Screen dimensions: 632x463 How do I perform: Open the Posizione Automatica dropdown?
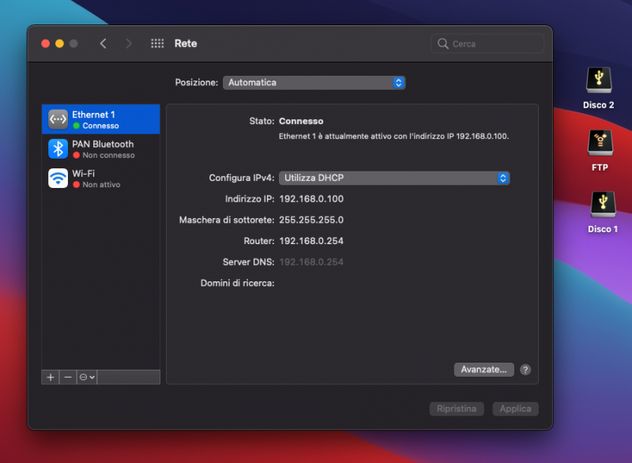click(314, 83)
